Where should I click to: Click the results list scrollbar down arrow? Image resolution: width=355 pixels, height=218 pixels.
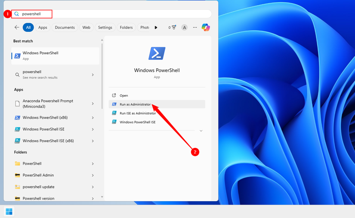(x=102, y=197)
